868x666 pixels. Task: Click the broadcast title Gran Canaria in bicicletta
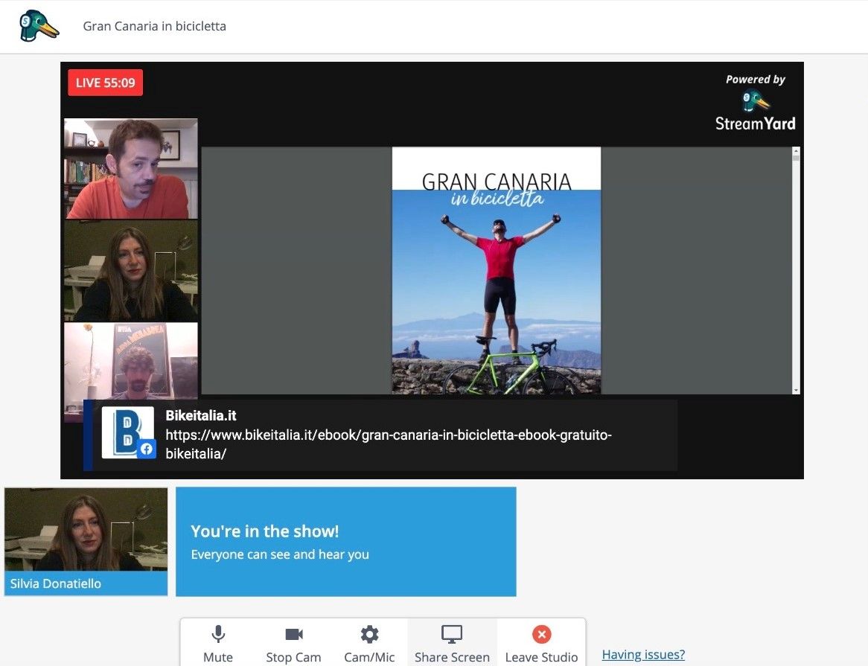(x=154, y=26)
